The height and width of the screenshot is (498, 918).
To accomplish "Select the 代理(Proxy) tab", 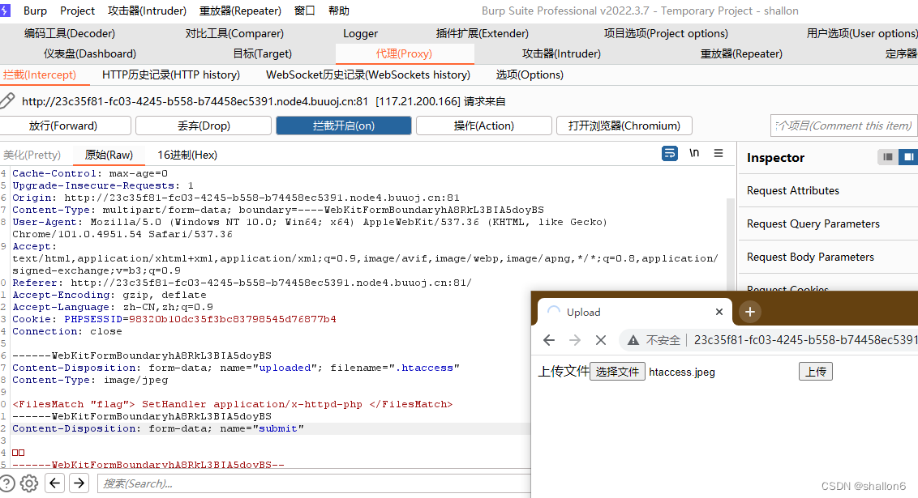I will (x=404, y=53).
